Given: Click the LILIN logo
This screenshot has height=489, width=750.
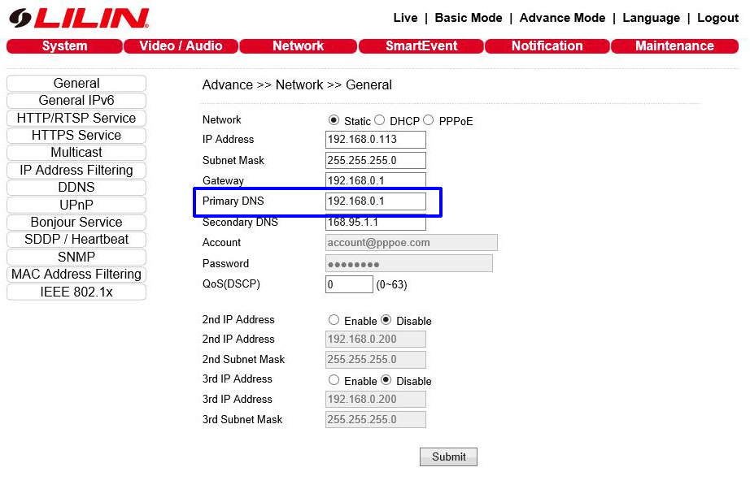Looking at the screenshot, I should (x=80, y=18).
